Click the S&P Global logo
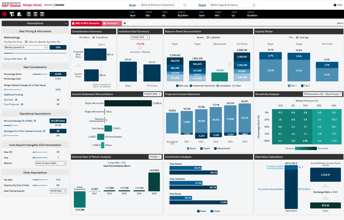Screen dimensions: 344x220 (11, 5)
